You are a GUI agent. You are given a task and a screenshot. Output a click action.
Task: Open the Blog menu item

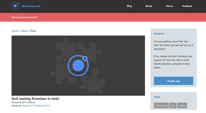point(129,6)
